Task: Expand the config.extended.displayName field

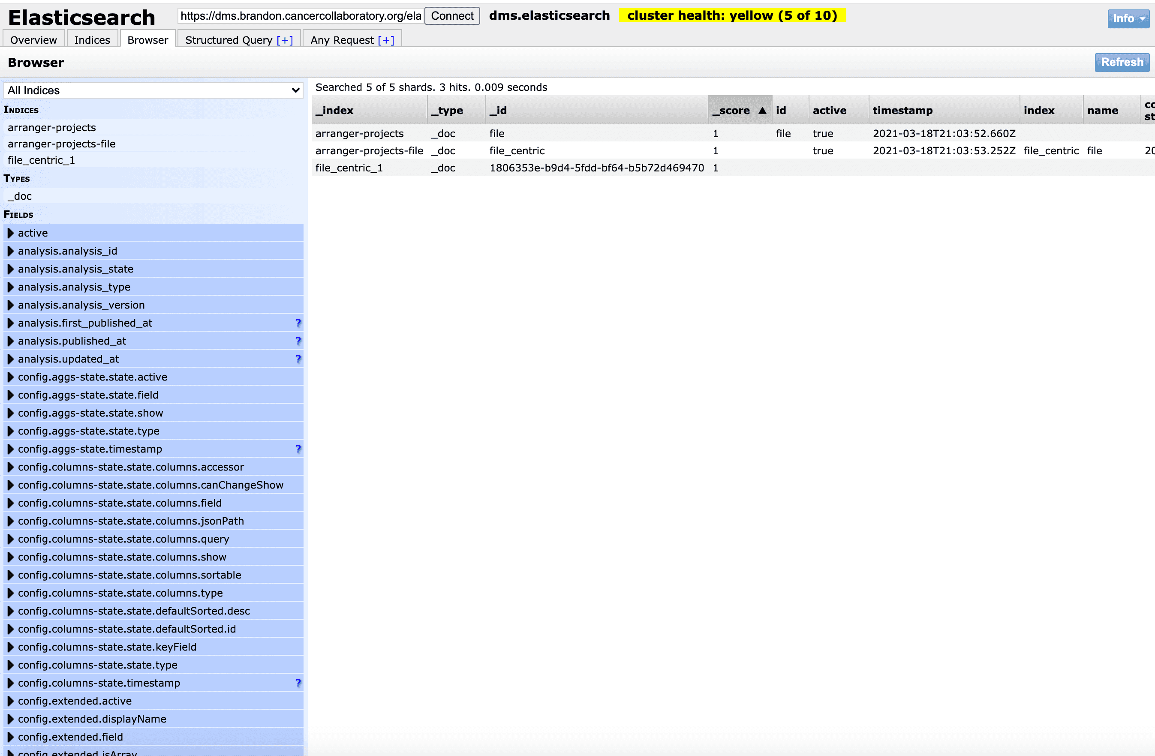Action: point(11,719)
